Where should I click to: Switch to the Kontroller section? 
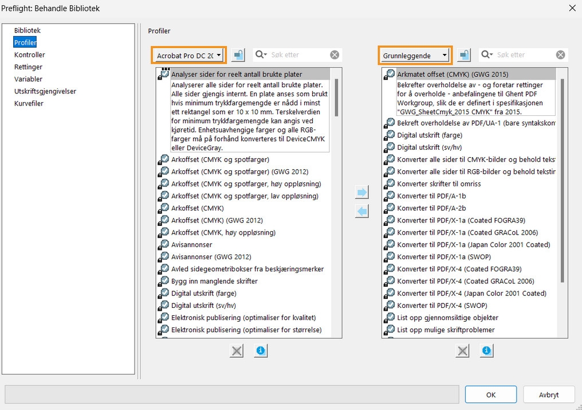pos(30,54)
